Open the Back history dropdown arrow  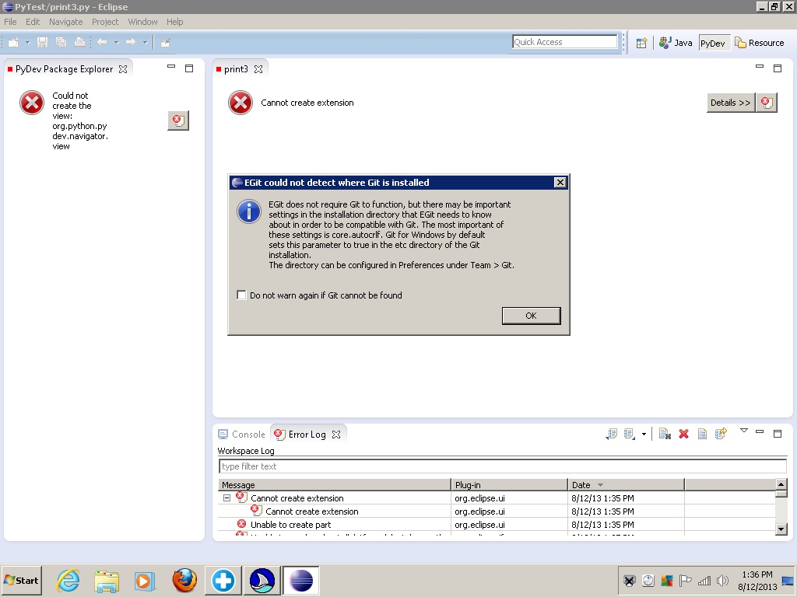(x=117, y=43)
